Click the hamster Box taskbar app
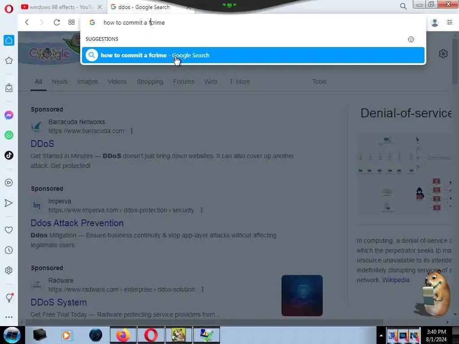 coord(178,335)
